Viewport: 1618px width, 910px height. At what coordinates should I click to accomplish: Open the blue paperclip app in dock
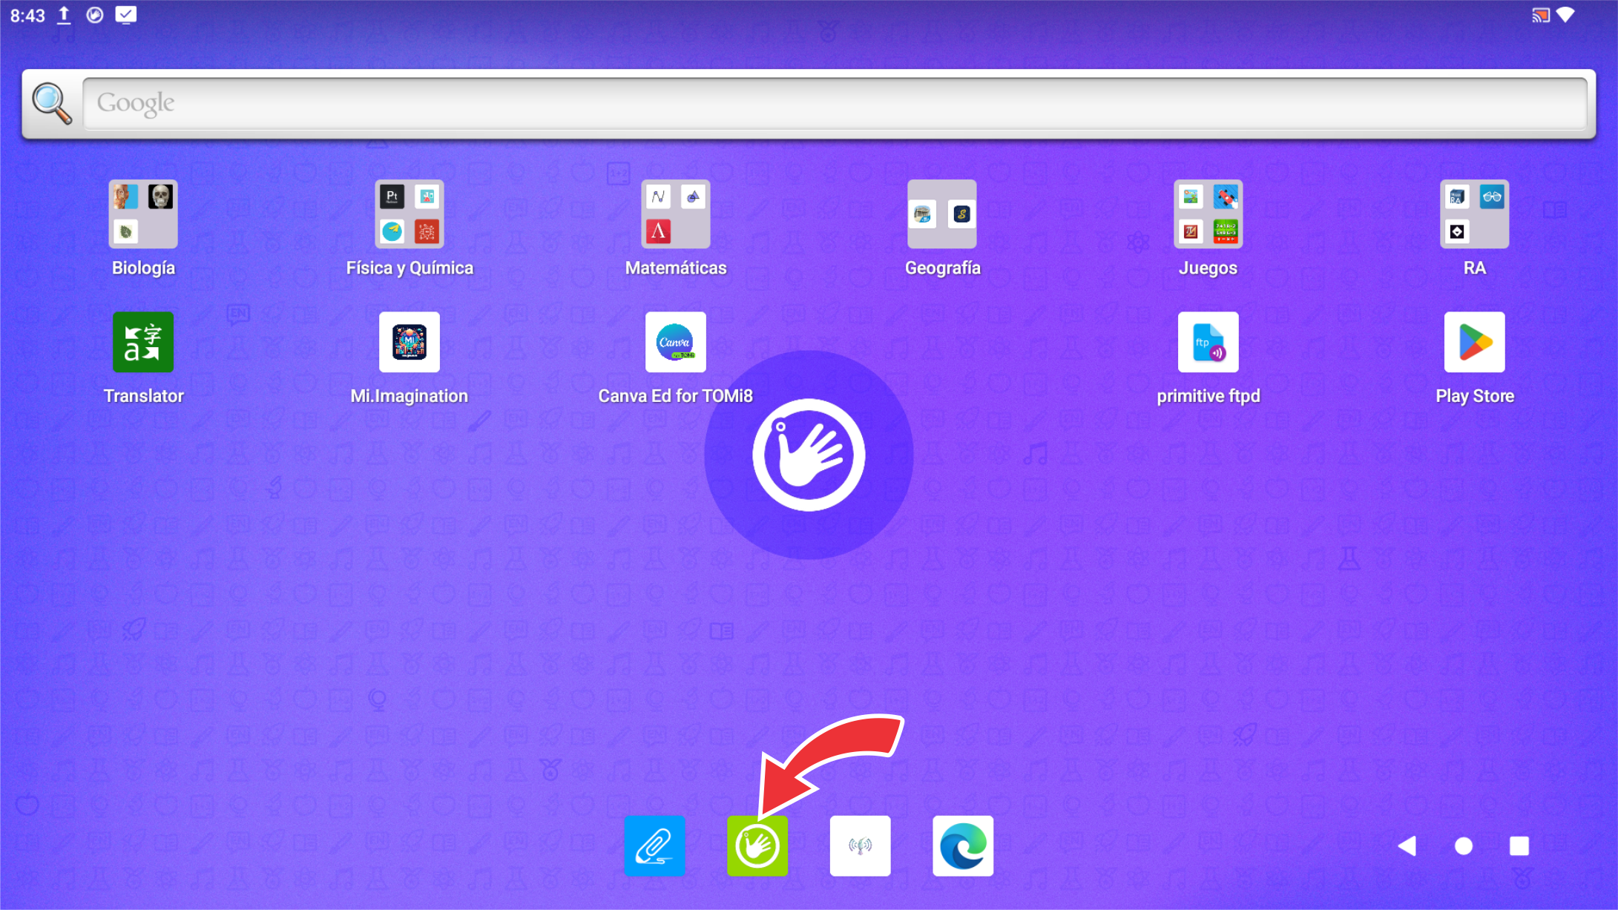pyautogui.click(x=654, y=846)
